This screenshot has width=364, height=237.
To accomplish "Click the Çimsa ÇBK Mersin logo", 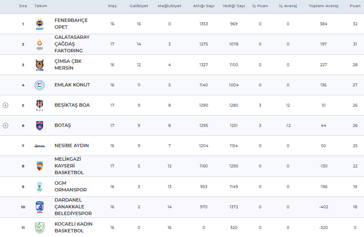I will 40,65.
